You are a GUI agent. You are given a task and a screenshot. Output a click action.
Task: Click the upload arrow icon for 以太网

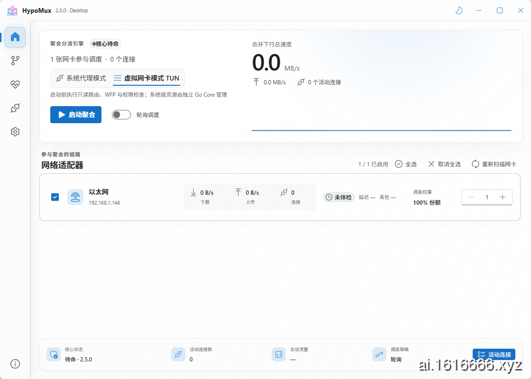(238, 192)
